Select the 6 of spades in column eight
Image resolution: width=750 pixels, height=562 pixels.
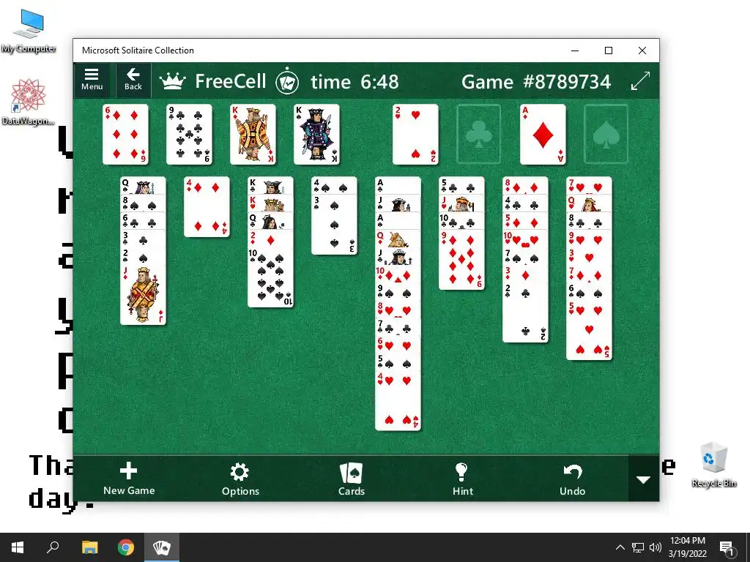pyautogui.click(x=590, y=293)
